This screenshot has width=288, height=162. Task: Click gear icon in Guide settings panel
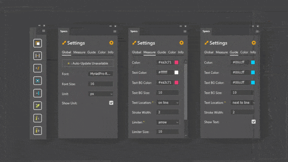[x=254, y=43]
